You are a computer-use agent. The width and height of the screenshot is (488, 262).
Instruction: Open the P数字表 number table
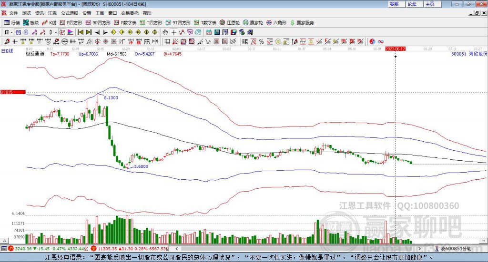point(125,23)
